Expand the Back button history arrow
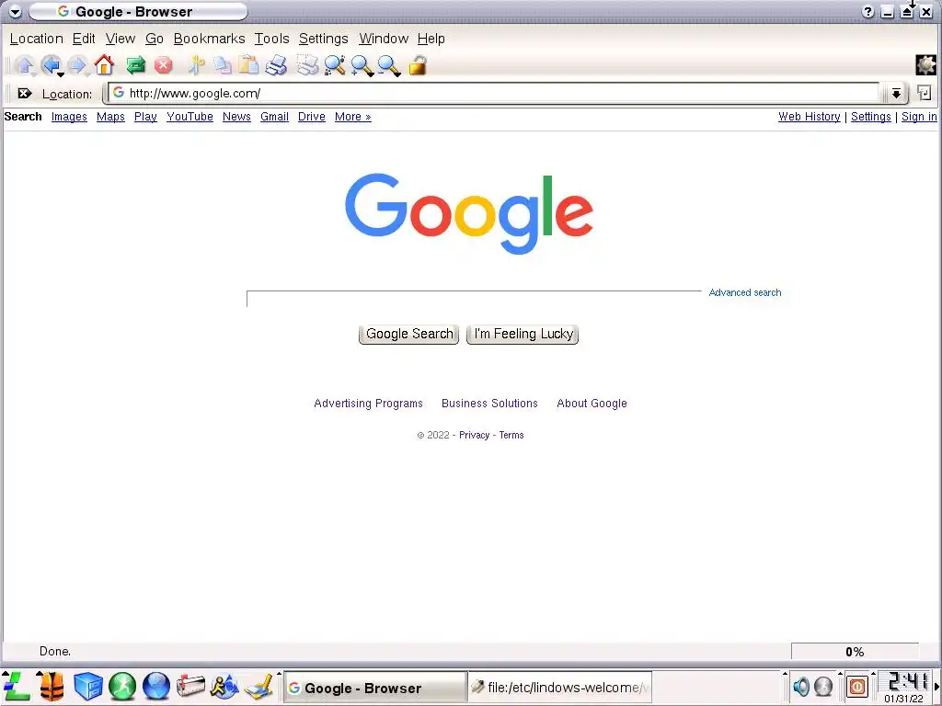This screenshot has width=942, height=706. tap(61, 74)
